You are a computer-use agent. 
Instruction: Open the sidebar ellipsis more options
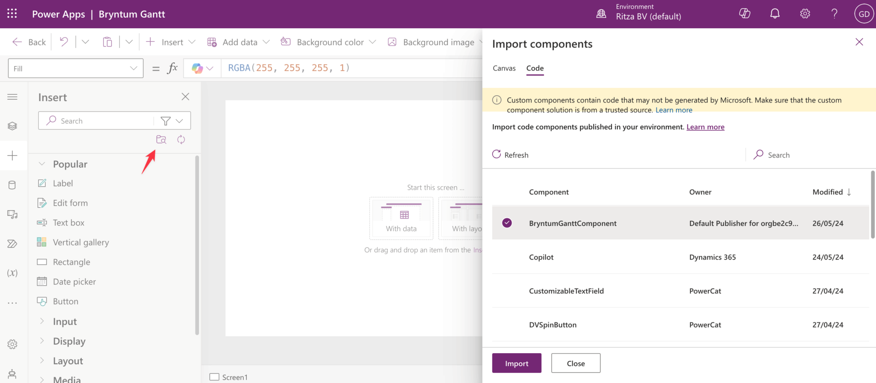pyautogui.click(x=12, y=303)
